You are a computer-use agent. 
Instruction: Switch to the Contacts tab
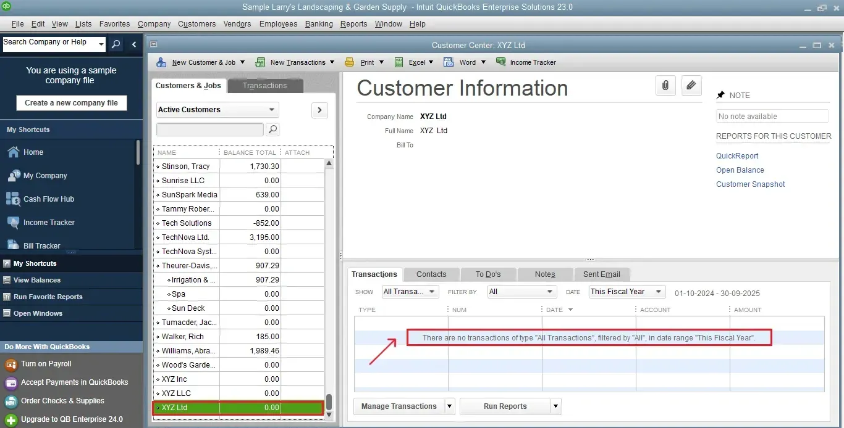coord(431,274)
